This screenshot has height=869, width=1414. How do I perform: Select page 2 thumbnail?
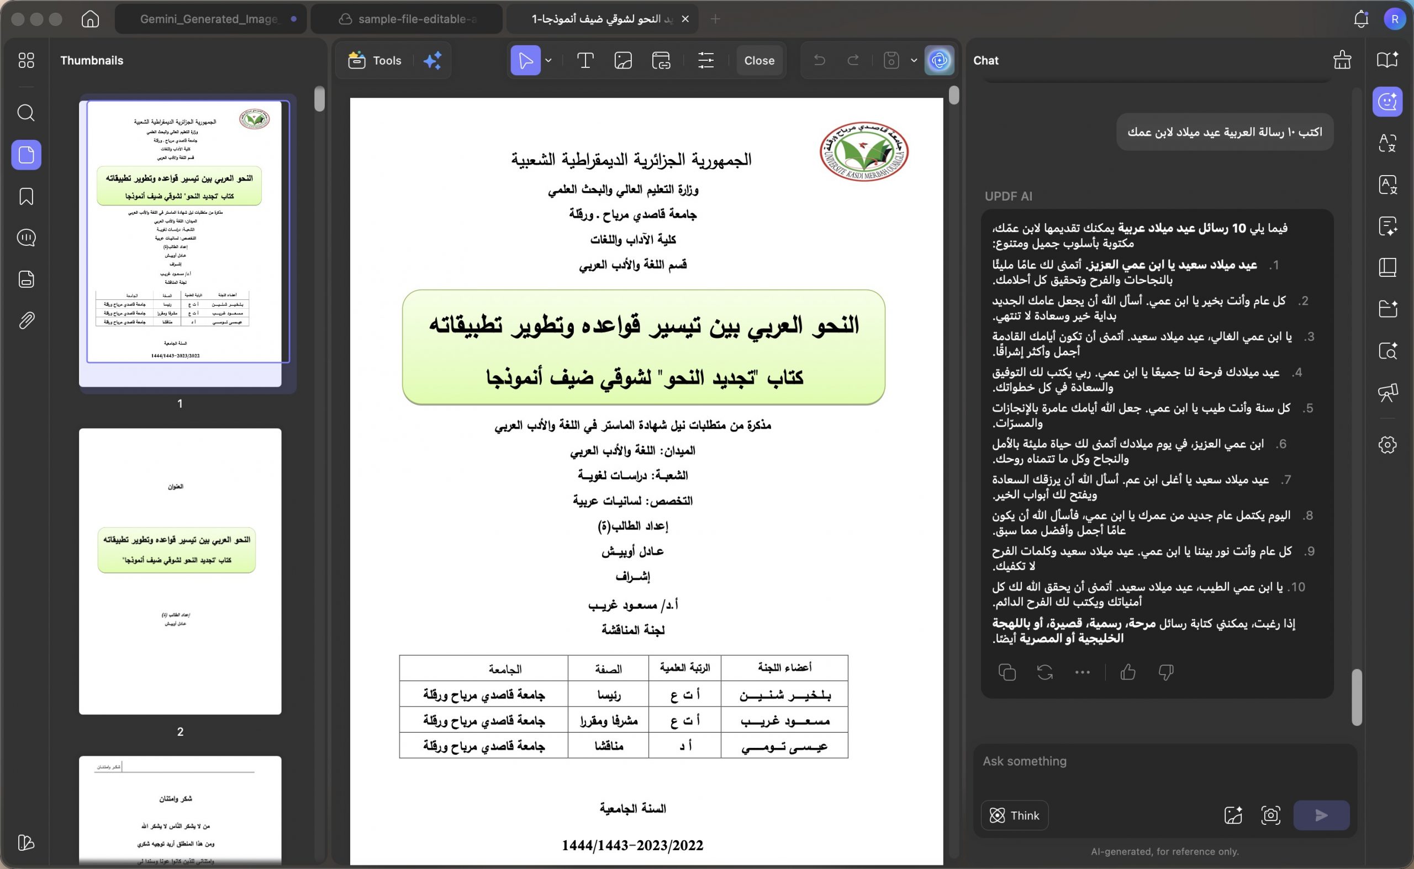point(180,571)
